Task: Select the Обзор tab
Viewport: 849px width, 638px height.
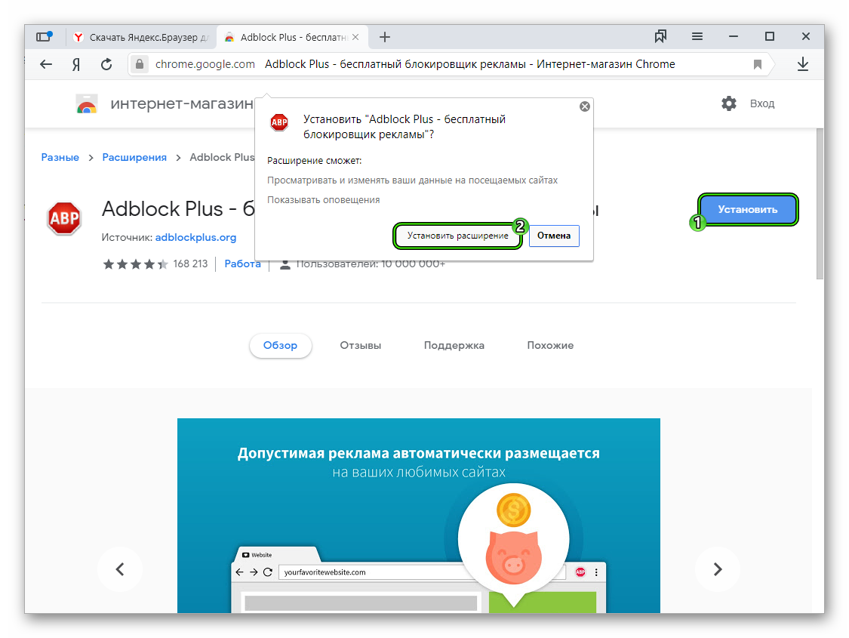Action: (x=280, y=346)
